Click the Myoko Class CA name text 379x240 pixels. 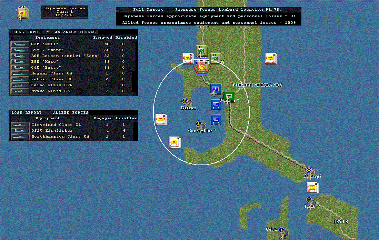50,91
